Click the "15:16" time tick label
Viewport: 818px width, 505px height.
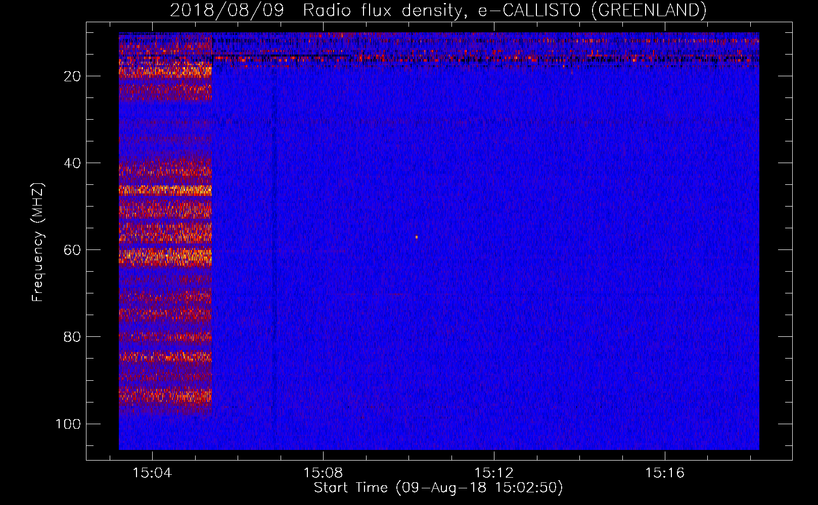coord(665,473)
